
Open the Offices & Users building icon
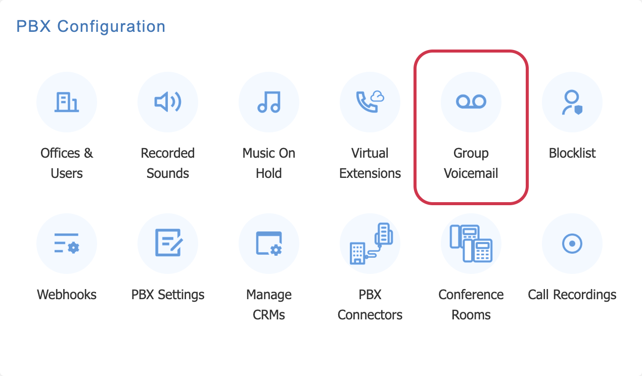pos(67,102)
